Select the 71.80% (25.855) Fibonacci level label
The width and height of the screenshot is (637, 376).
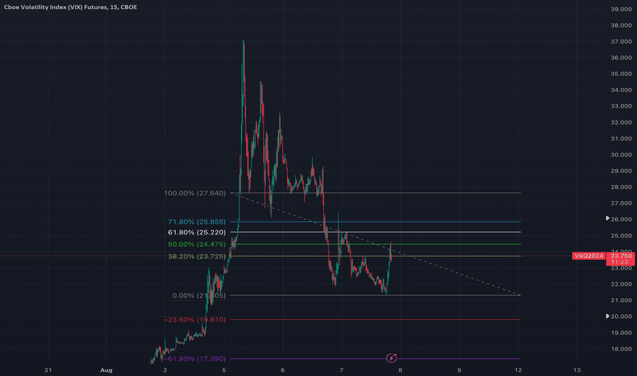point(197,222)
